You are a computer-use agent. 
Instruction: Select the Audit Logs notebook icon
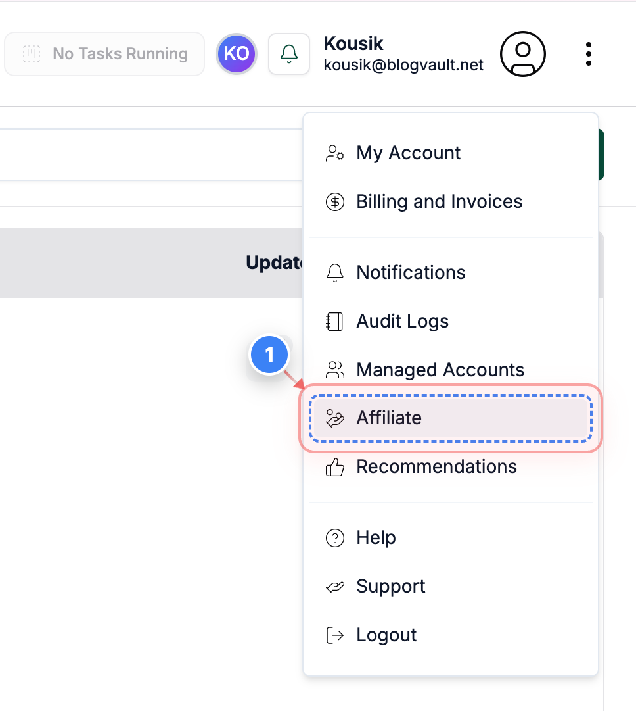(335, 321)
